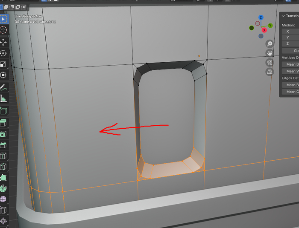The height and width of the screenshot is (228, 299).
Task: Select the Select Box tool
Action: 3,19
